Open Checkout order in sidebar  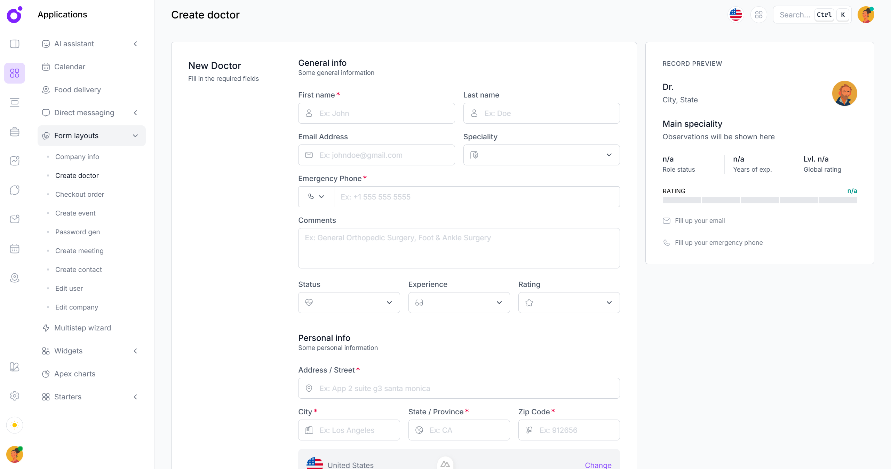80,194
